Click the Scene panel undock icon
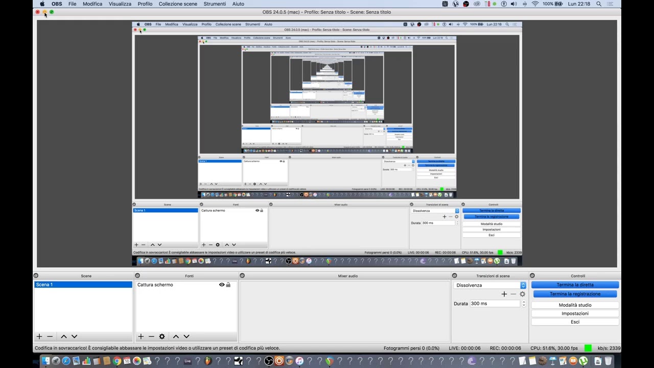The width and height of the screenshot is (654, 368). 36,276
